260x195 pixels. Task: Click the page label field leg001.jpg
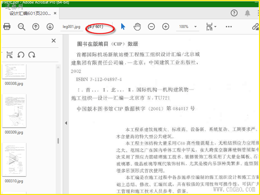71,27
